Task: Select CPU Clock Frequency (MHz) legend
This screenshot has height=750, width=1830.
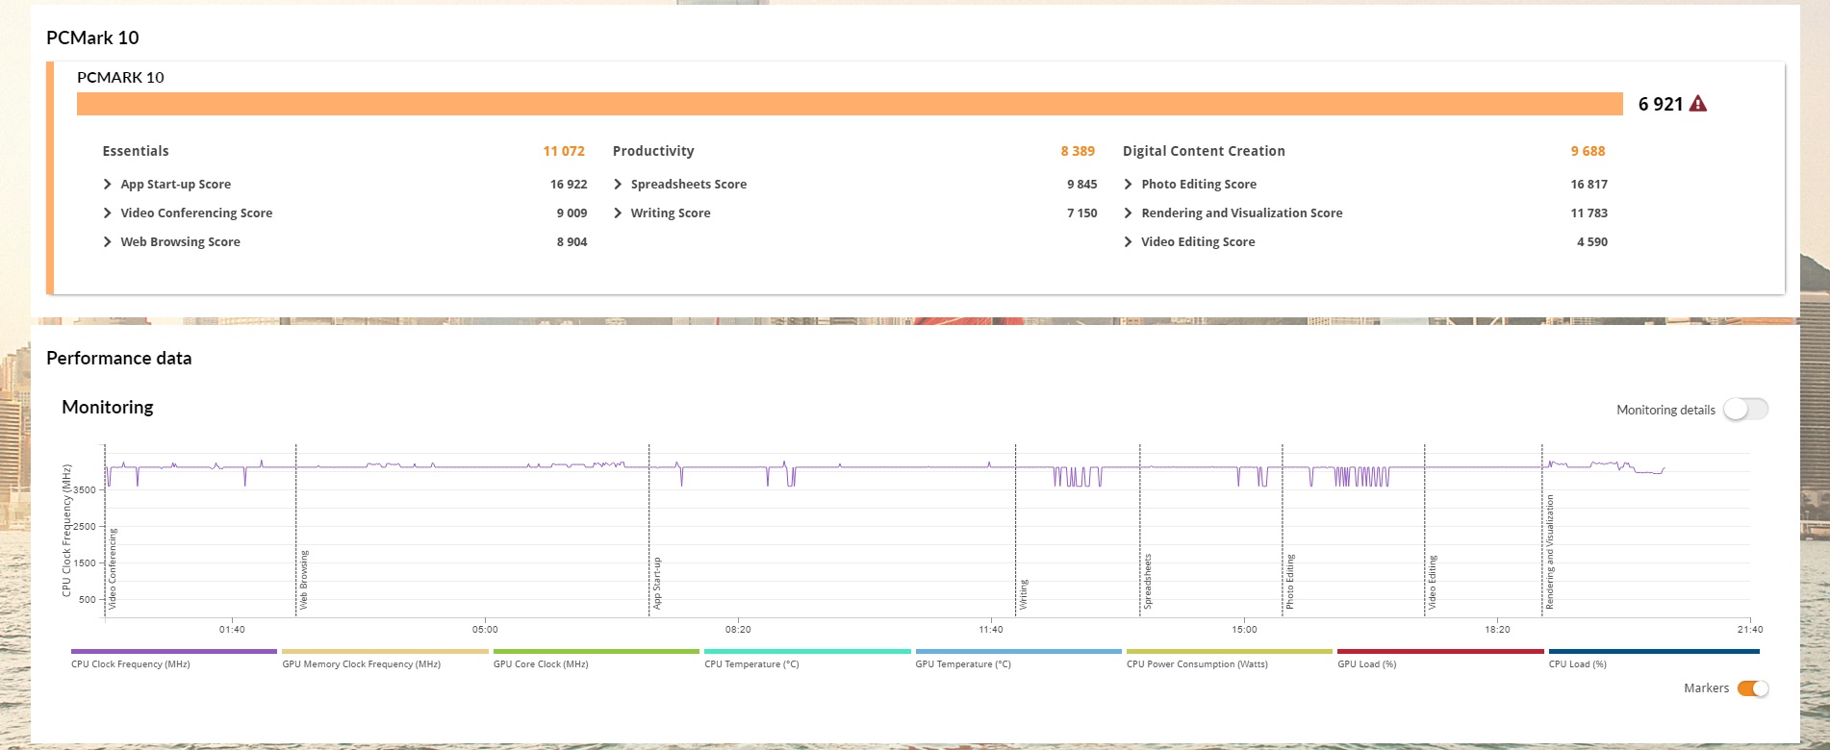Action: point(174,659)
